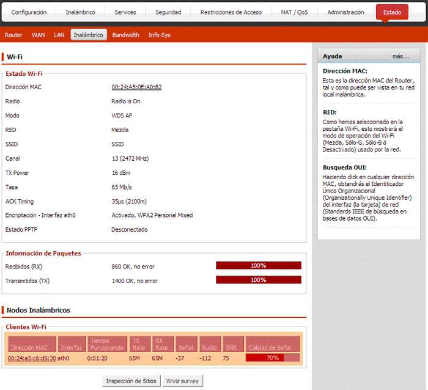Click the 70% signal quality bar

(273, 358)
